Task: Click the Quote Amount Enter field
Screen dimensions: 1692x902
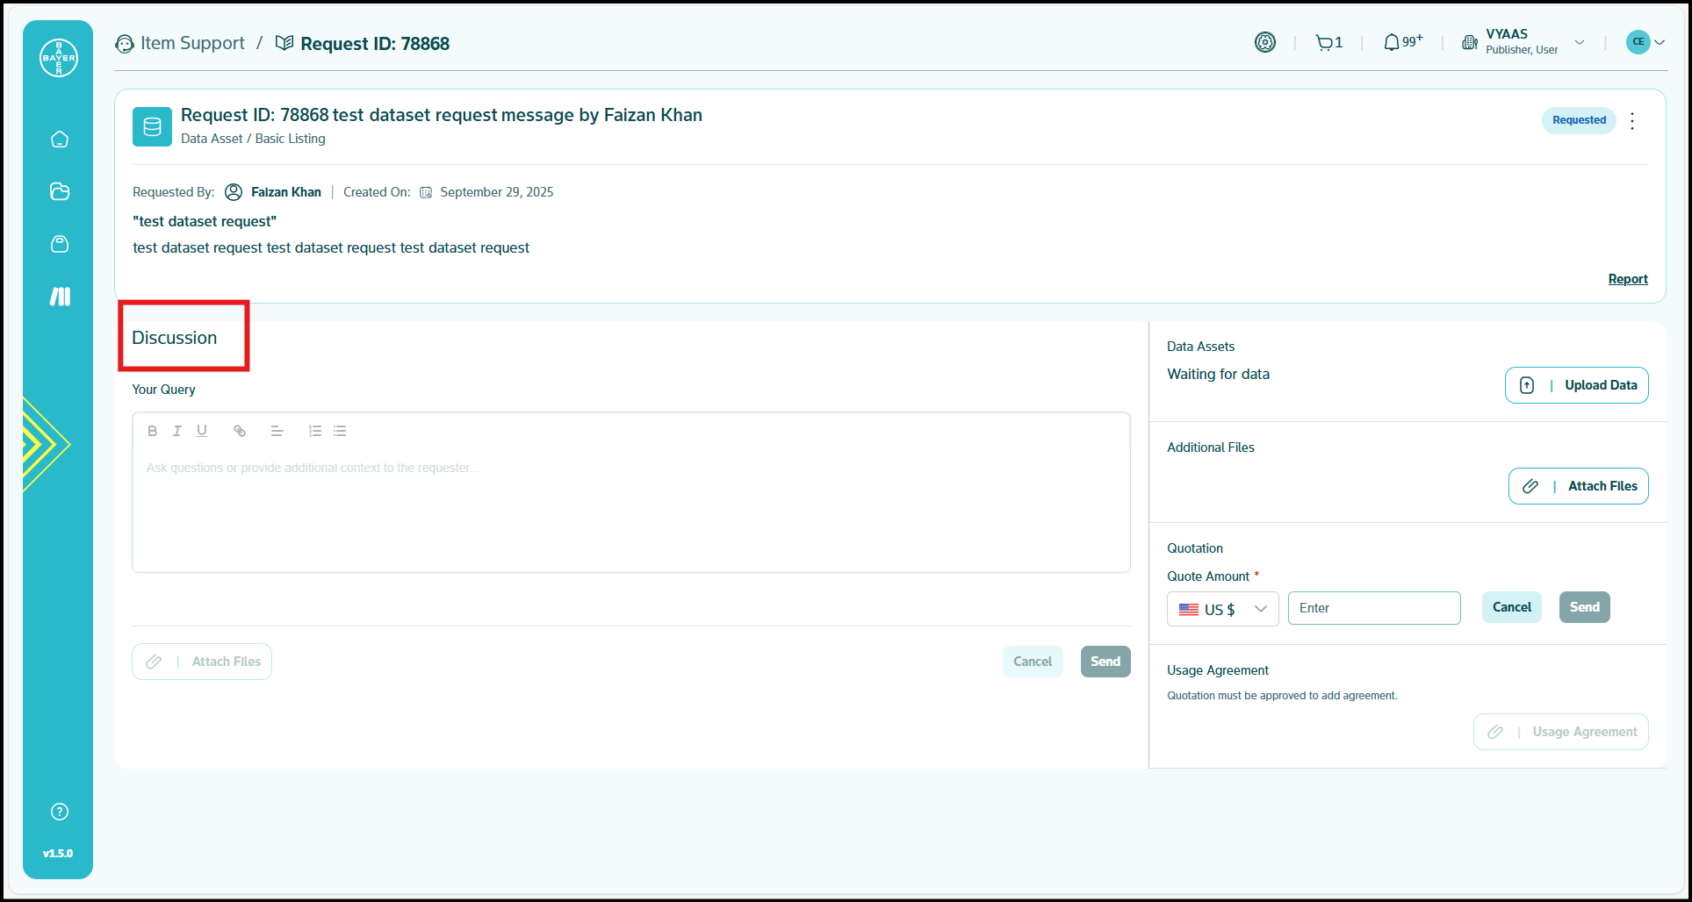Action: pyautogui.click(x=1374, y=608)
